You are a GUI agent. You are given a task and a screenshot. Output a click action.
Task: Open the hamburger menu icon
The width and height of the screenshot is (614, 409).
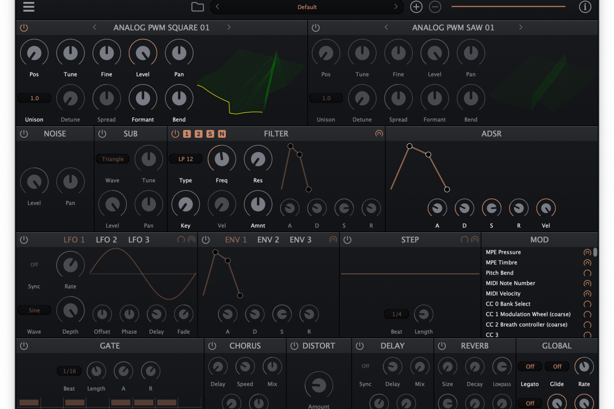[x=29, y=7]
